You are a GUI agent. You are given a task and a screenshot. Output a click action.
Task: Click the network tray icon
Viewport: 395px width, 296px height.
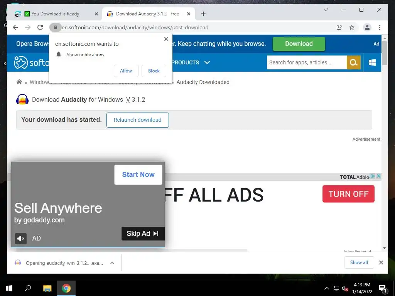click(x=336, y=288)
